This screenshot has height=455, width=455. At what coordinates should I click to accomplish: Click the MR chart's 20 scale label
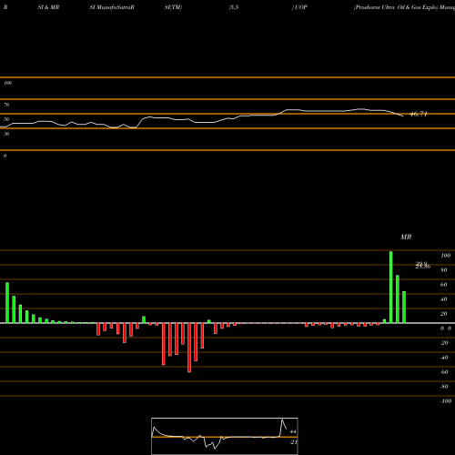coord(444,314)
